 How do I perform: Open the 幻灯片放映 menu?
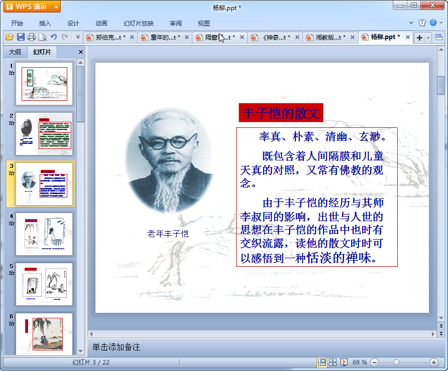coord(139,24)
